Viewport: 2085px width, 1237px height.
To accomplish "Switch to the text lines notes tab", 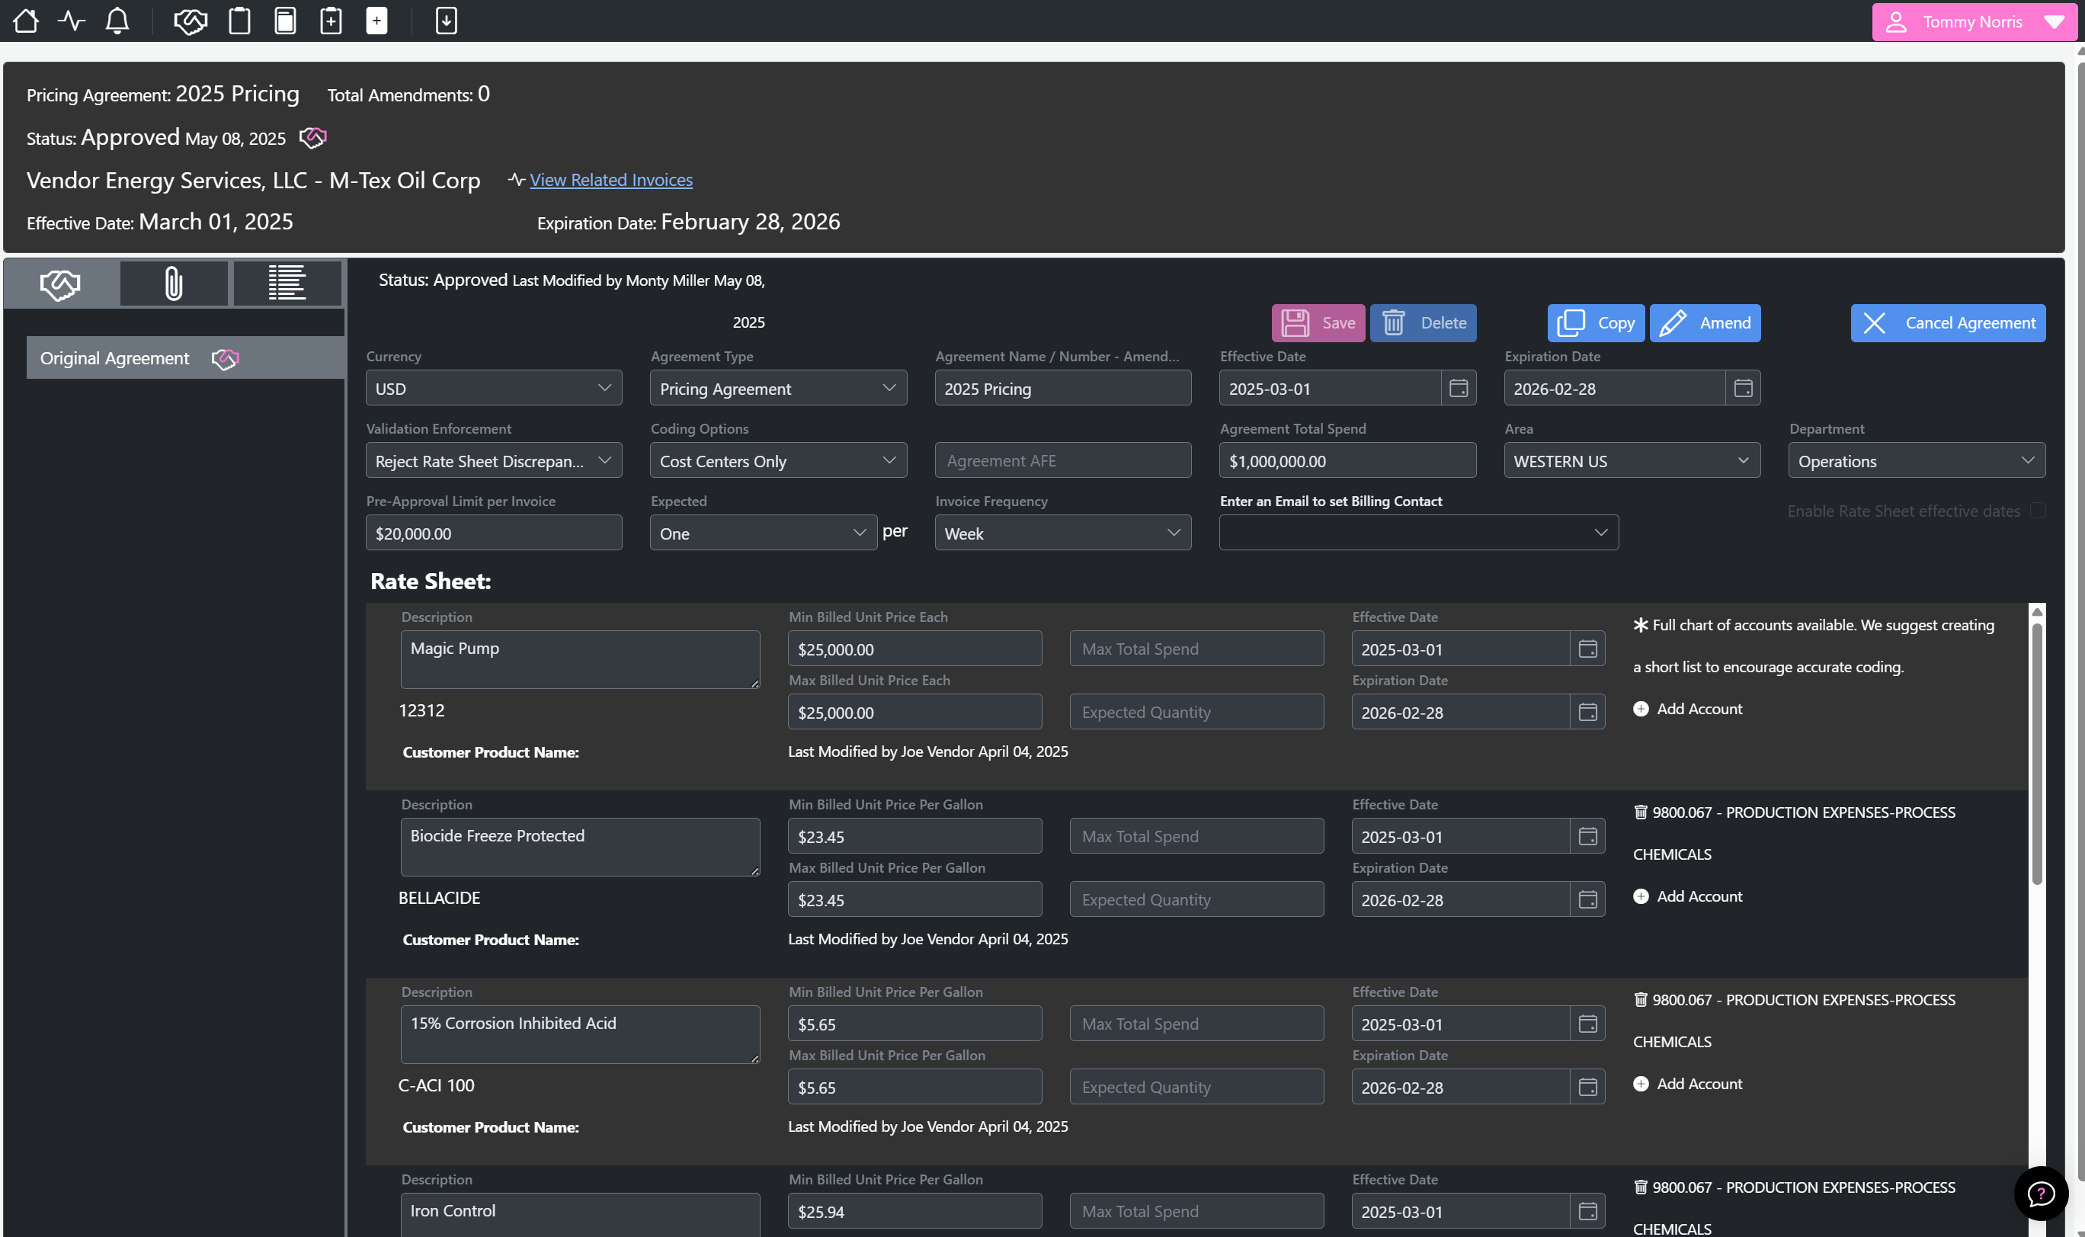I will (287, 284).
